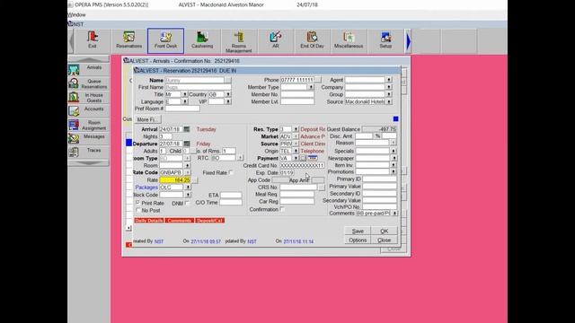Expand the Packages dropdown
This screenshot has height=323, width=575.
click(188, 188)
